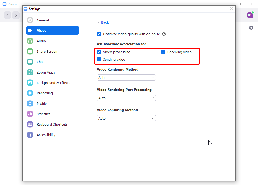Click the Zoom logo in Settings title bar
Image resolution: width=258 pixels, height=185 pixels.
tap(25, 9)
